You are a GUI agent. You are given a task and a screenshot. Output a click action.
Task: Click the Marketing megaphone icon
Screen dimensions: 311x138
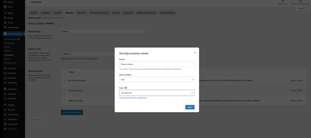click(5, 83)
